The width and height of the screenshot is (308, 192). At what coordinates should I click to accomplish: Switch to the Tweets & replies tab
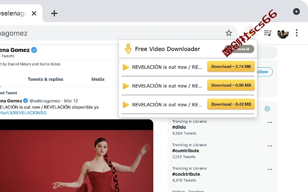[x=45, y=79]
